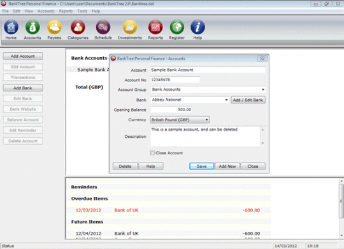344x249 pixels.
Task: Open the Accounts menu
Action: pos(46,11)
